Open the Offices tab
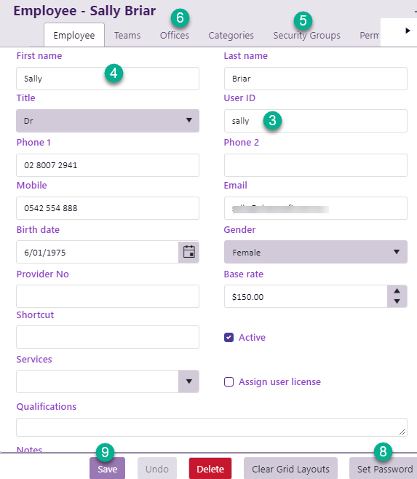The image size is (417, 479). pos(175,36)
